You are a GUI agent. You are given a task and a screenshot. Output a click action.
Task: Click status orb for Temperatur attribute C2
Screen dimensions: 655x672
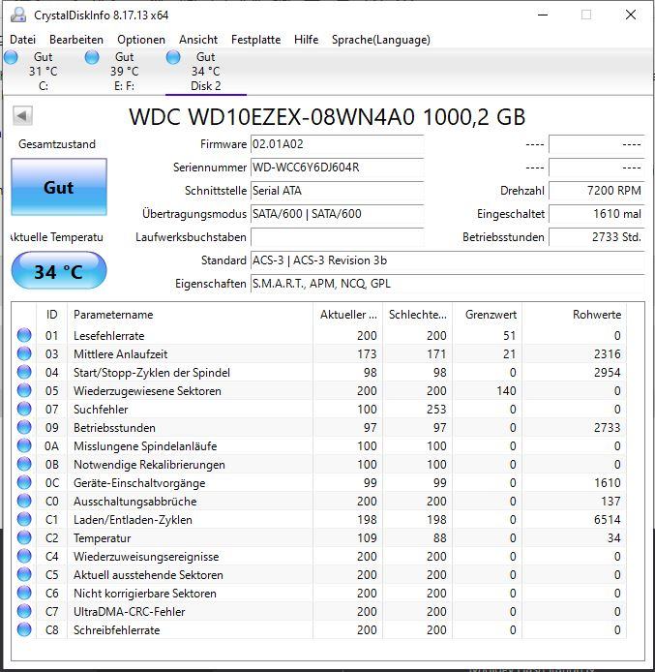point(24,537)
